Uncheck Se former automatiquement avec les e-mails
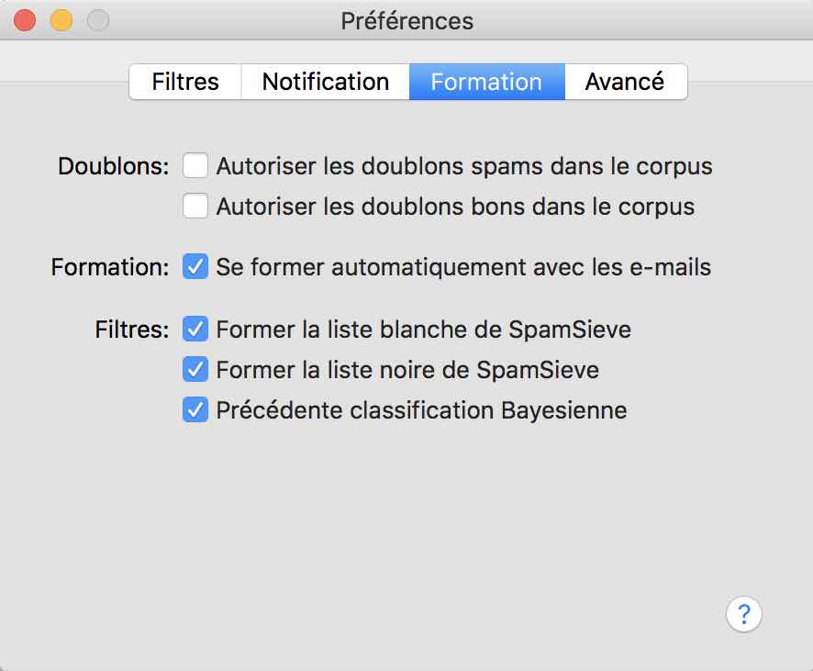 195,266
